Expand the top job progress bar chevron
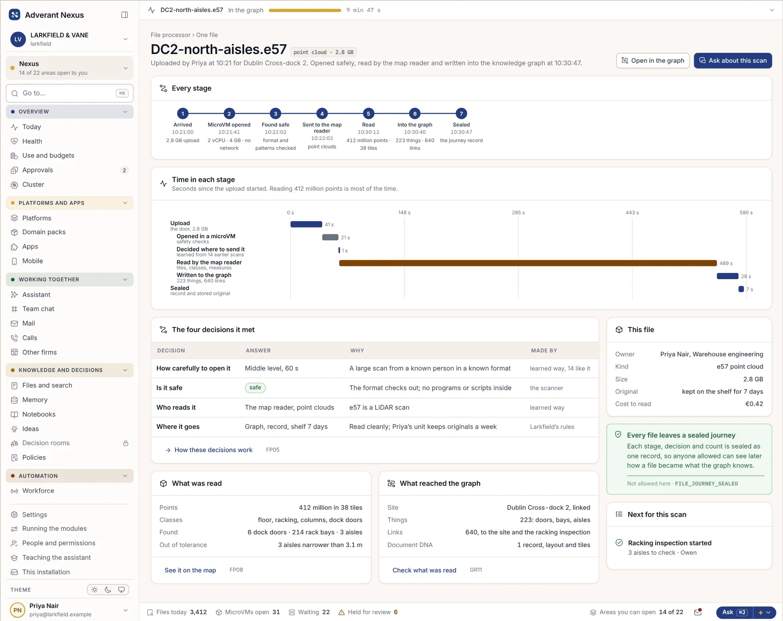This screenshot has width=783, height=621. (772, 10)
